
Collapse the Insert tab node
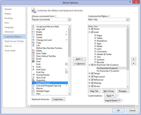tap(89, 32)
